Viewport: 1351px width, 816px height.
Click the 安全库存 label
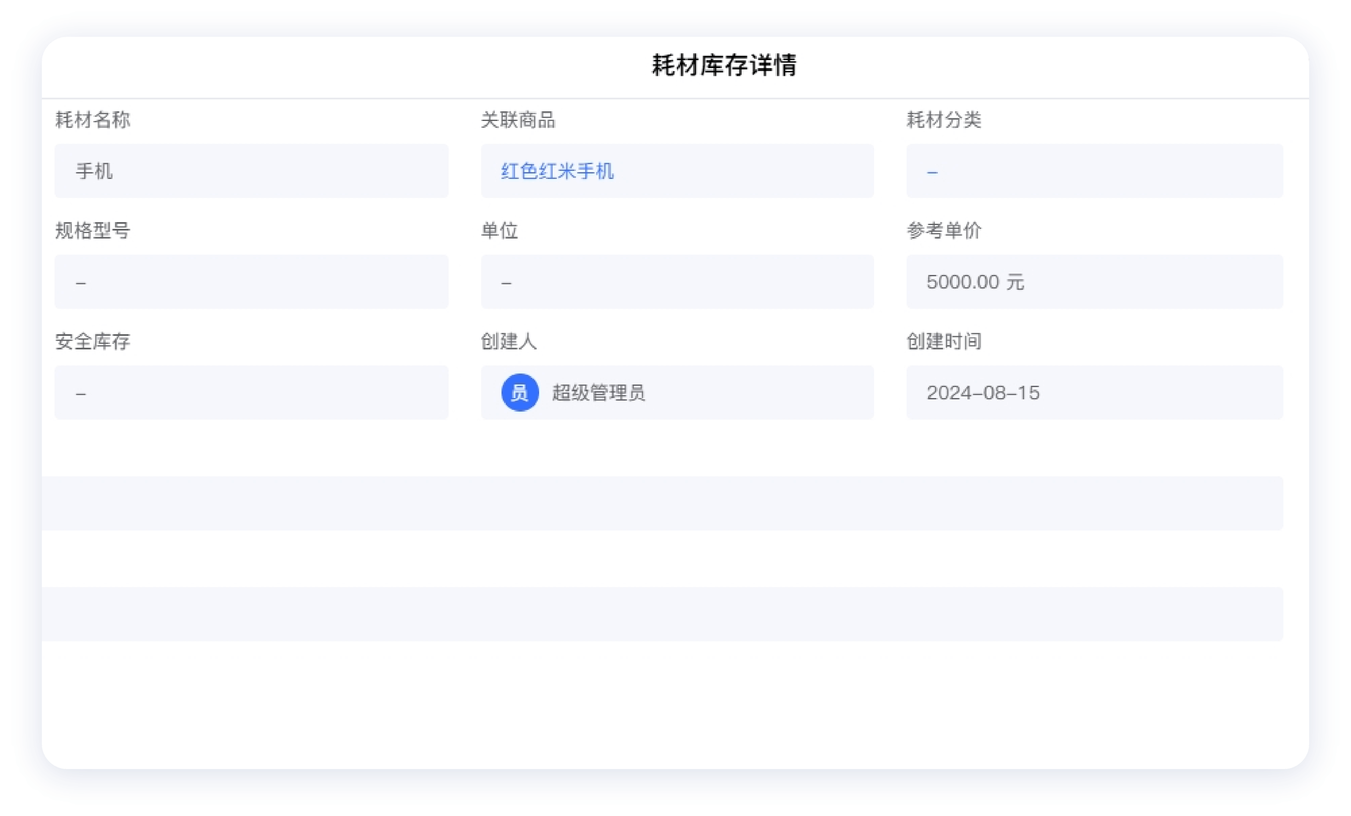(93, 341)
